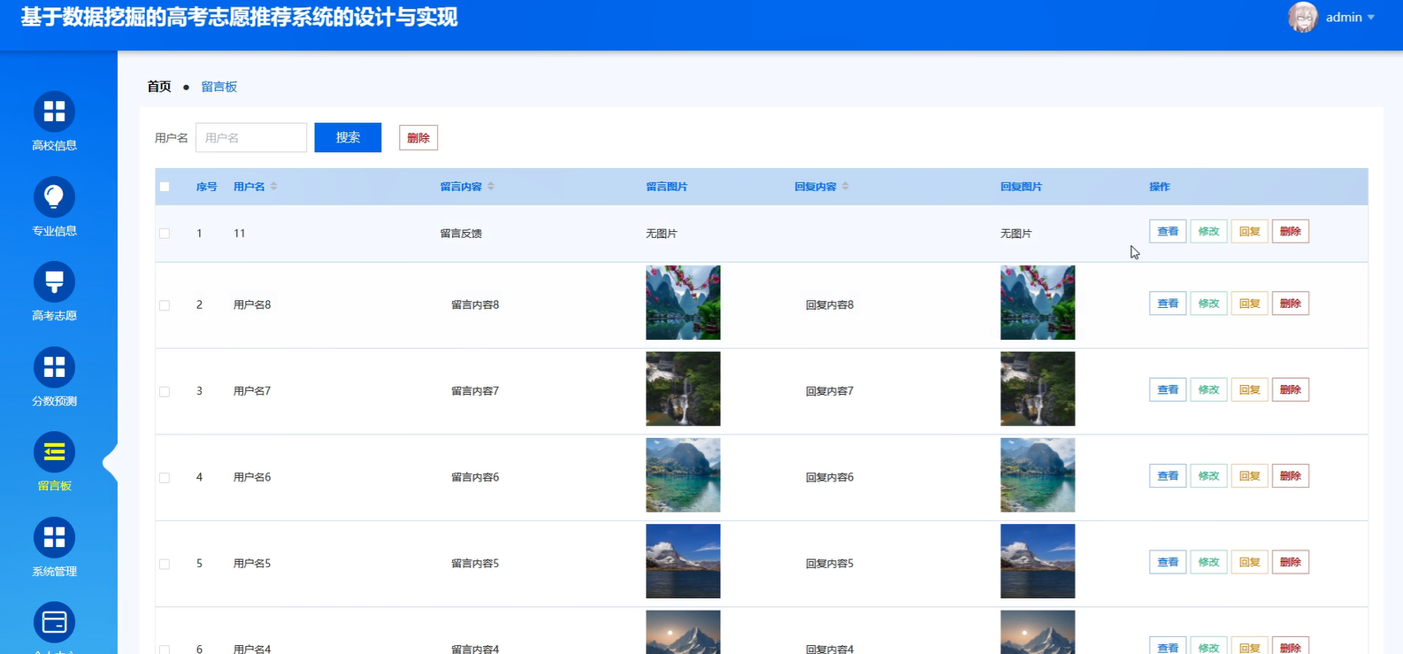Click 删除 for 用户名6 row
The height and width of the screenshot is (654, 1403).
pyautogui.click(x=1290, y=476)
